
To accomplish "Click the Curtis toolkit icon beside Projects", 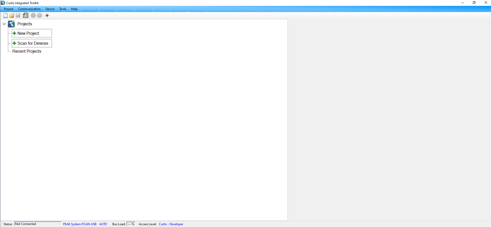I will [x=12, y=24].
